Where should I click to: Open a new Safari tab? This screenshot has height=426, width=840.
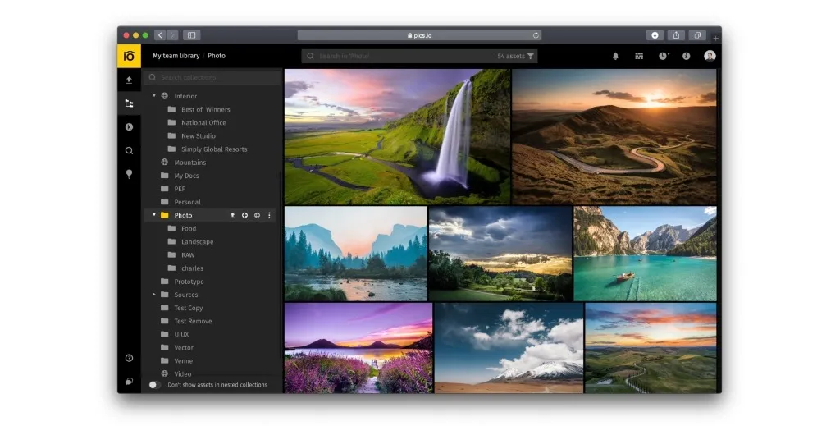pyautogui.click(x=715, y=38)
